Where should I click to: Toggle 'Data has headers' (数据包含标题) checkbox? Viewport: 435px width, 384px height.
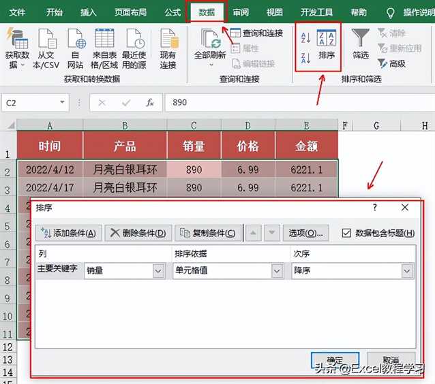[x=347, y=233]
